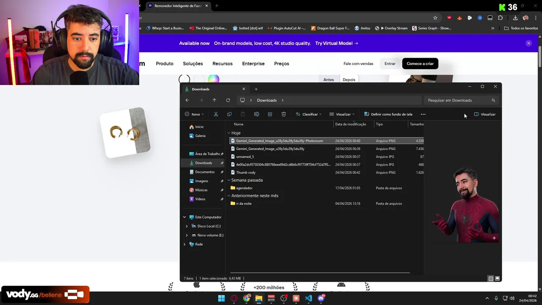Click the search magnifier in Explorer search box
This screenshot has height=305, width=542.
(x=493, y=100)
